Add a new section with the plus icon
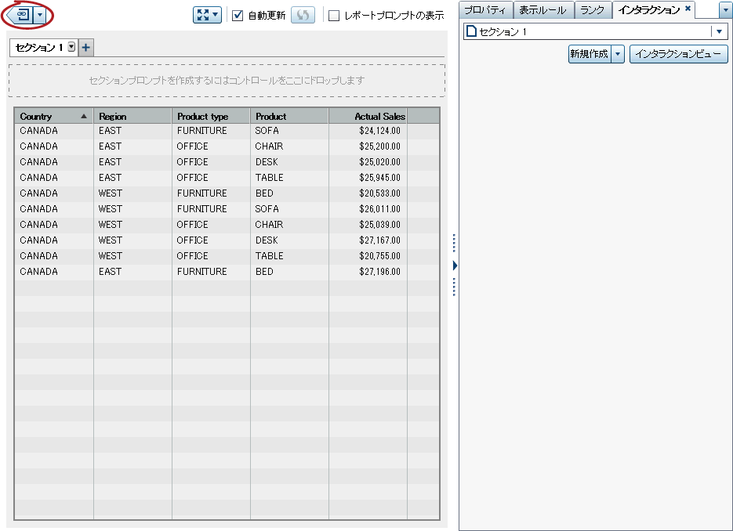Image resolution: width=733 pixels, height=531 pixels. (x=86, y=47)
